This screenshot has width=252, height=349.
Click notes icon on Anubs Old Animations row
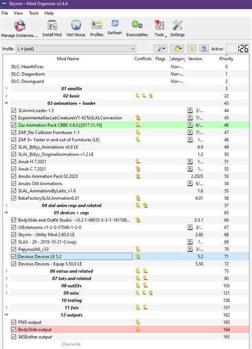pyautogui.click(x=190, y=184)
